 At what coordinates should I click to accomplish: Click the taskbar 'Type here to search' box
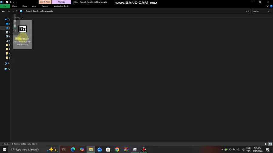point(34,149)
